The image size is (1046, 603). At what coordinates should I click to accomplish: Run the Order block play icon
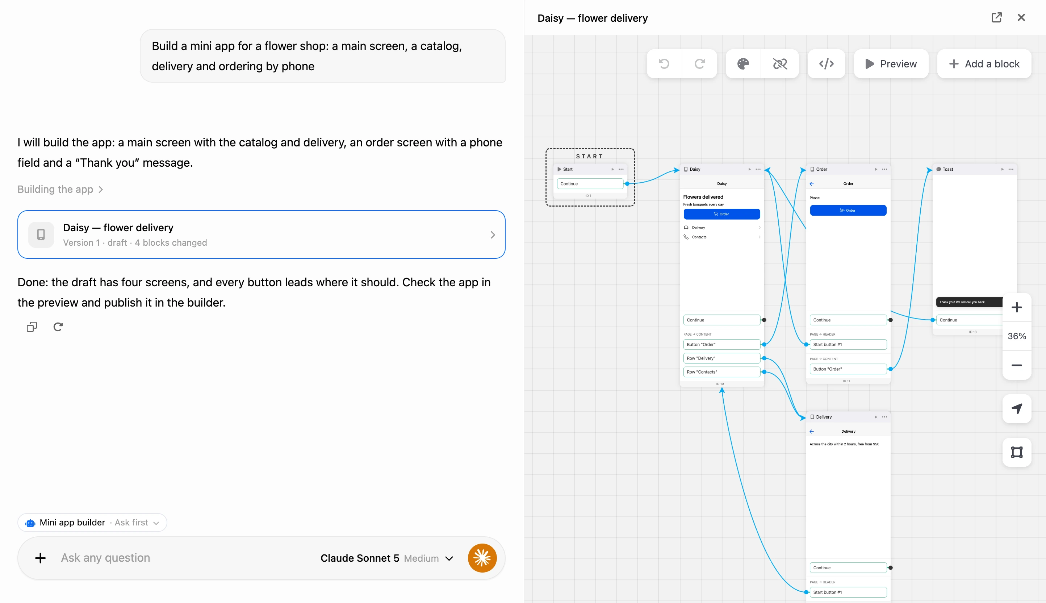(x=876, y=169)
